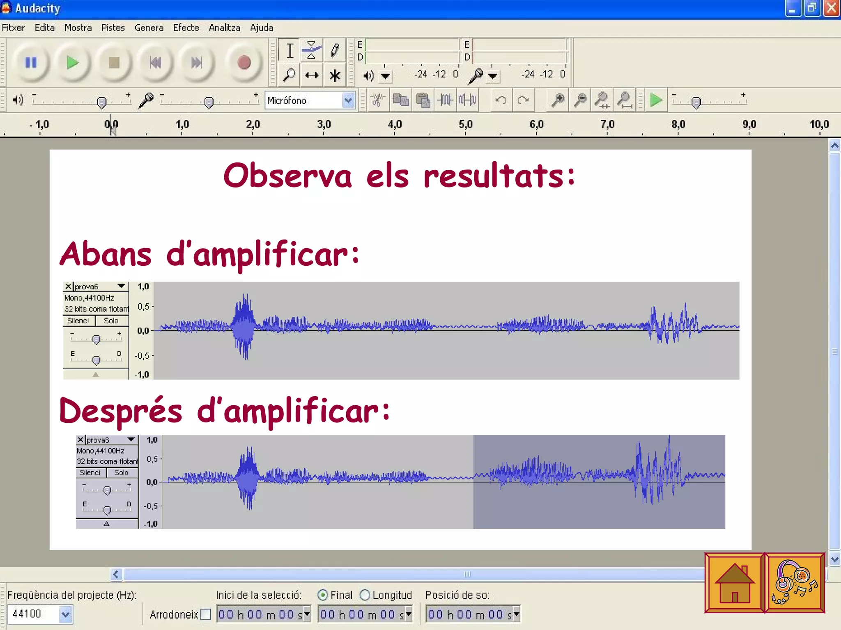Click the Paste clipboard icon
841x630 pixels.
[423, 100]
